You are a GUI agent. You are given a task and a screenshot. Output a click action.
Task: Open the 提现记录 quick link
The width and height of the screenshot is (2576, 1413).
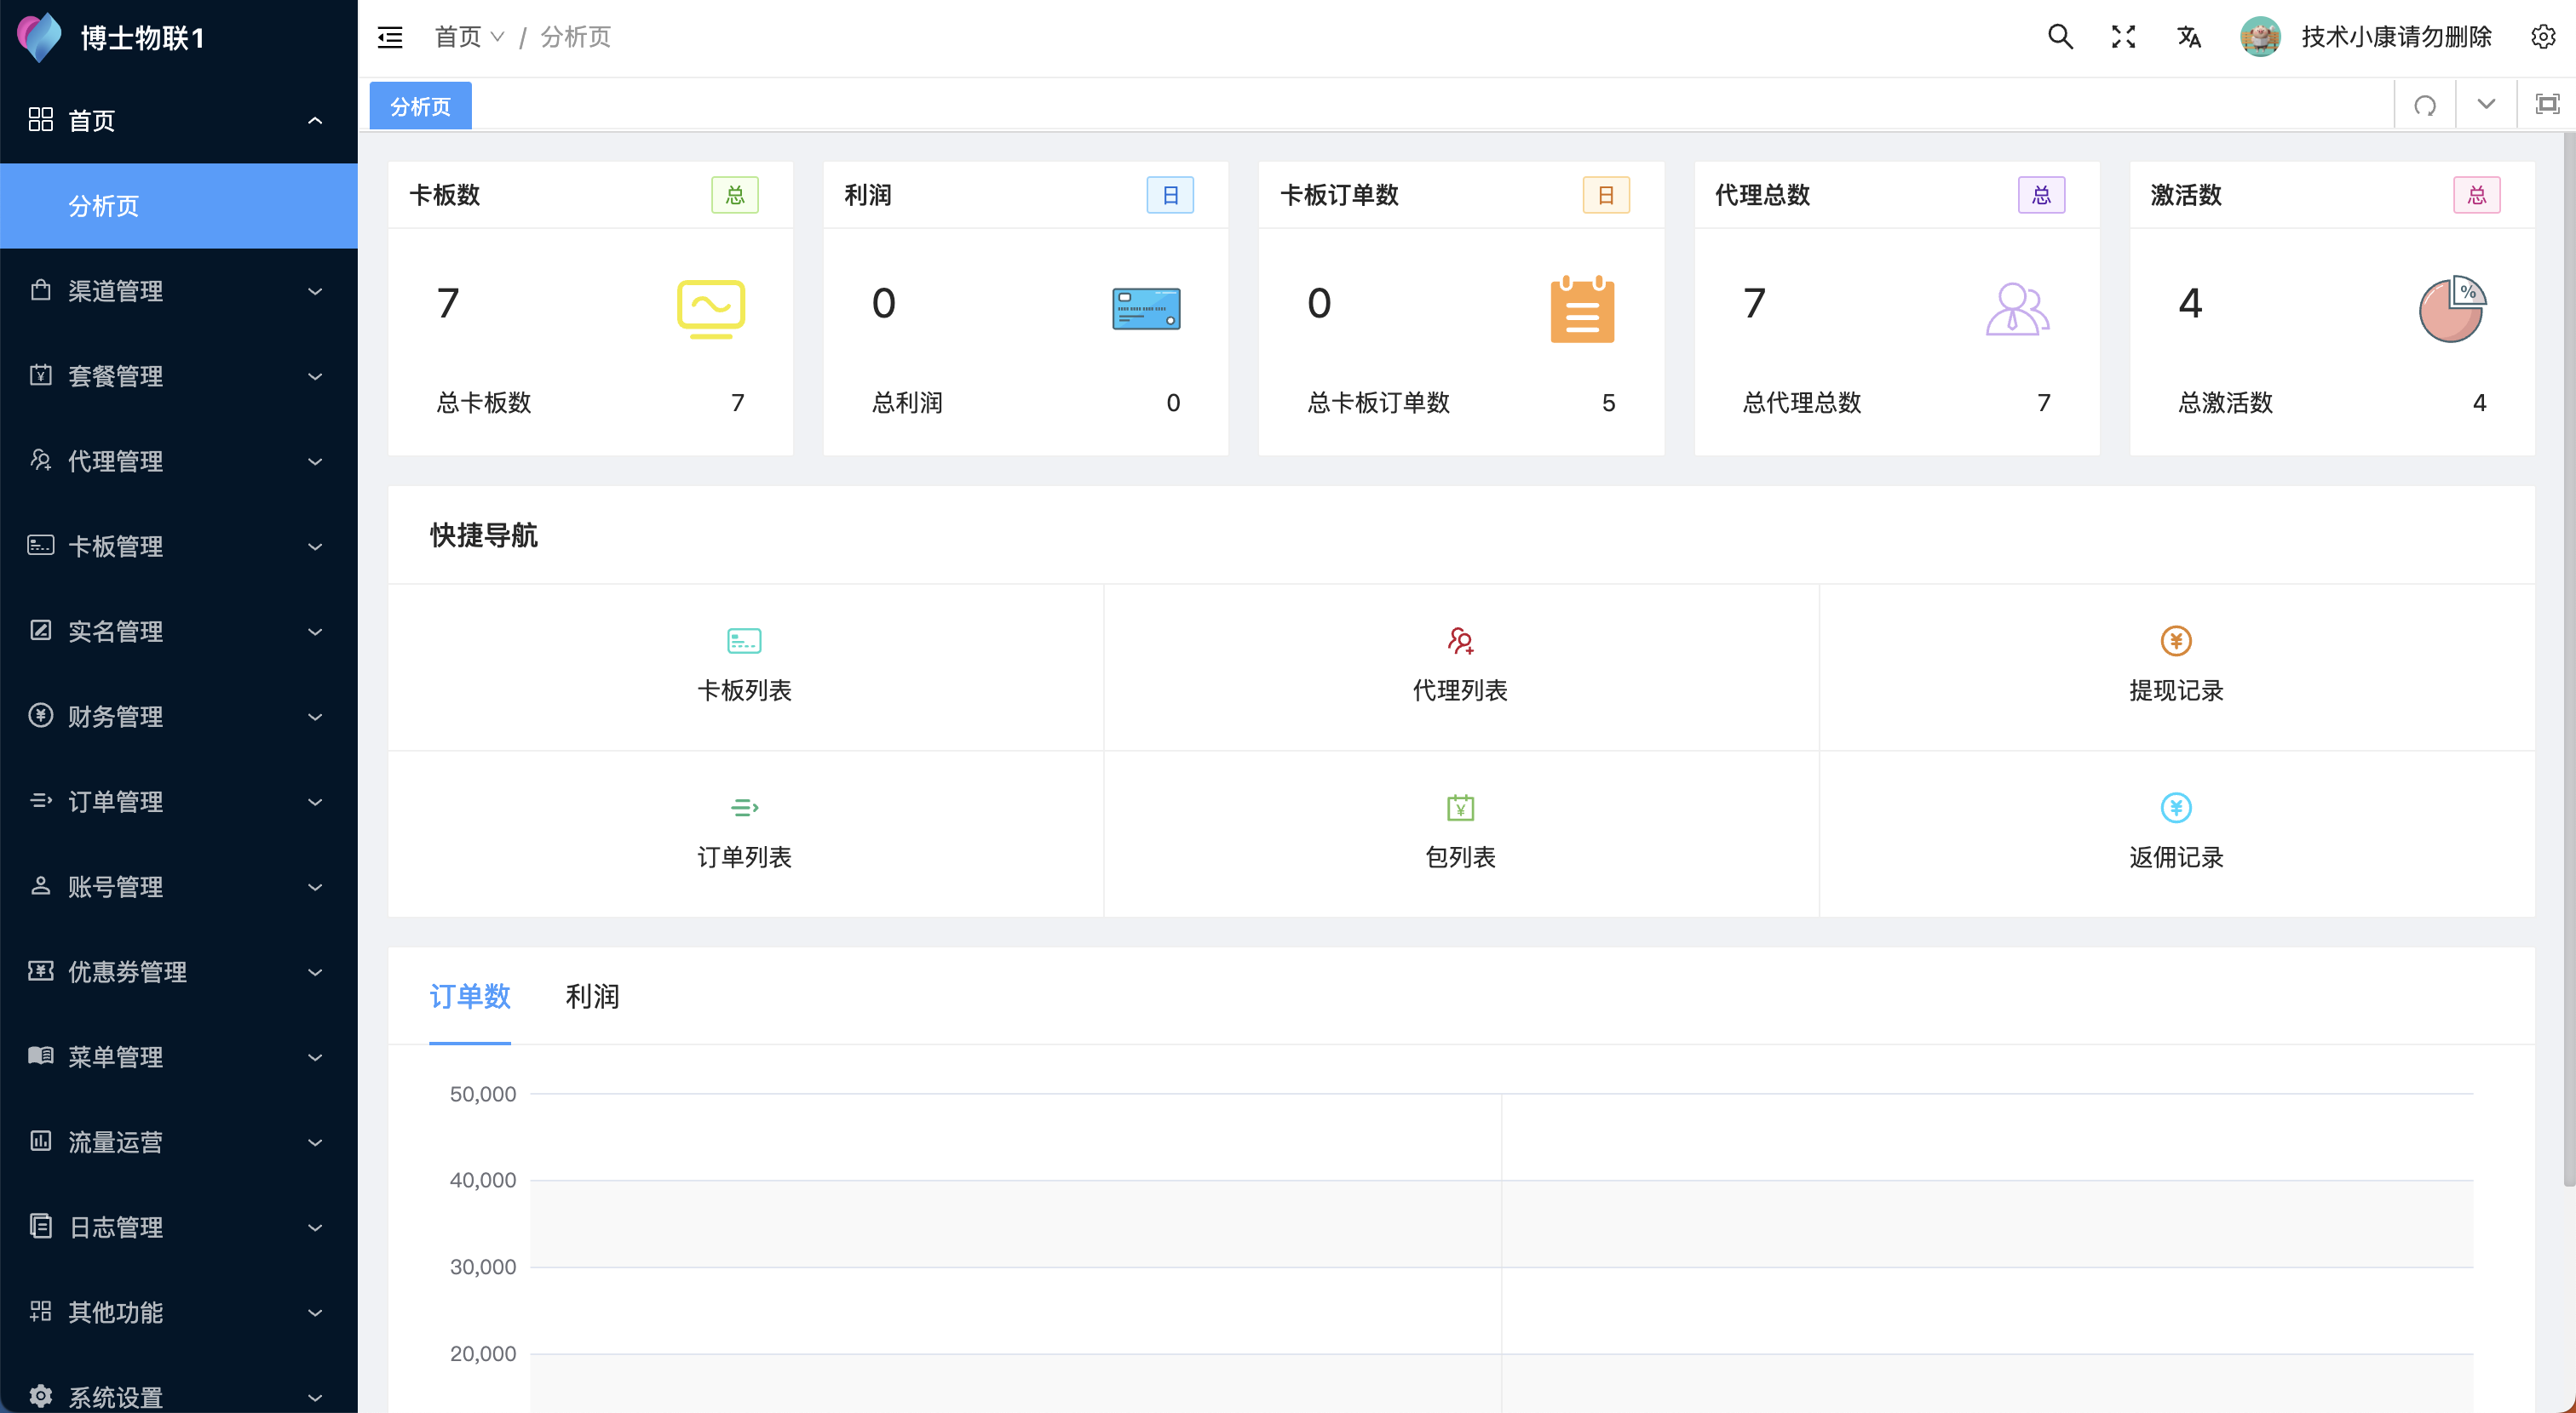(2177, 667)
